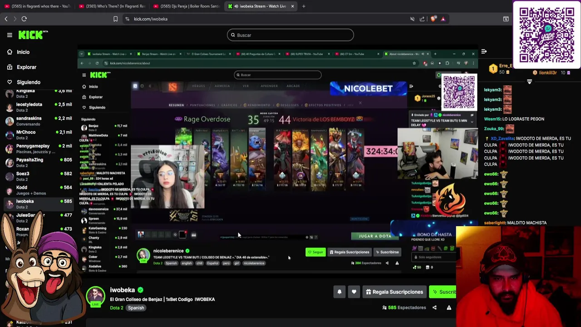Image resolution: width=581 pixels, height=327 pixels.
Task: Click the green Suscribirse button
Action: pos(443,292)
